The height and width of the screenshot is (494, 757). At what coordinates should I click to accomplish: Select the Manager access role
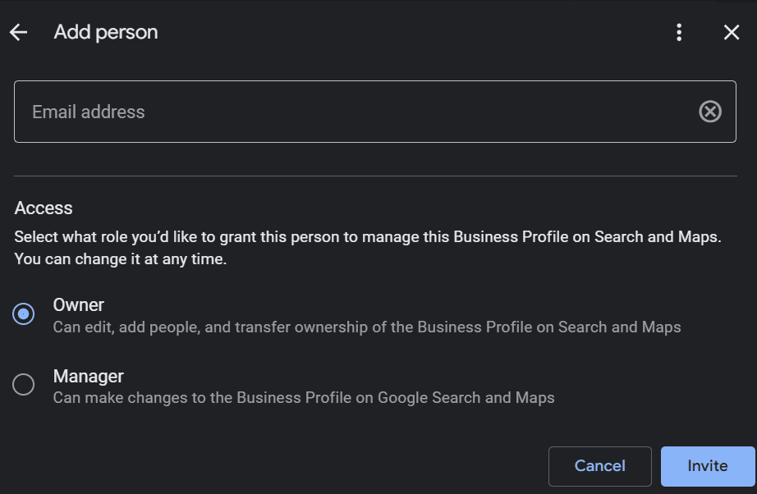[x=25, y=385]
